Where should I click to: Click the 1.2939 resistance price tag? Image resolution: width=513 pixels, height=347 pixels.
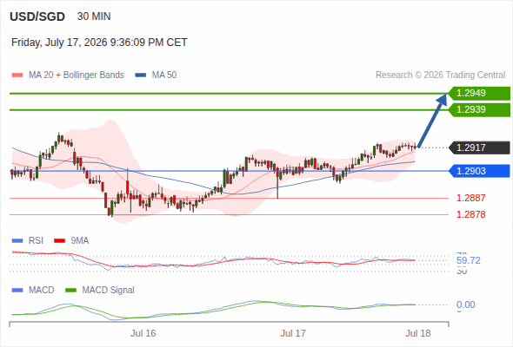pos(479,109)
